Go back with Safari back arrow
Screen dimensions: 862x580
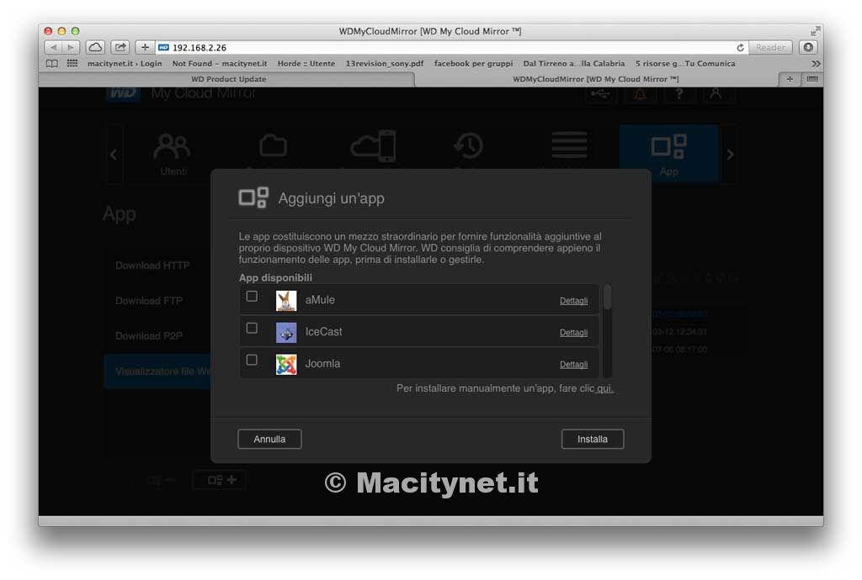click(53, 48)
